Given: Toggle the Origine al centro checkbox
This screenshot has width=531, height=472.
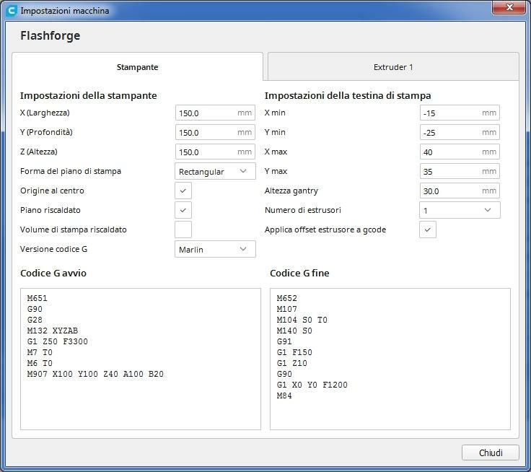Looking at the screenshot, I should [183, 191].
